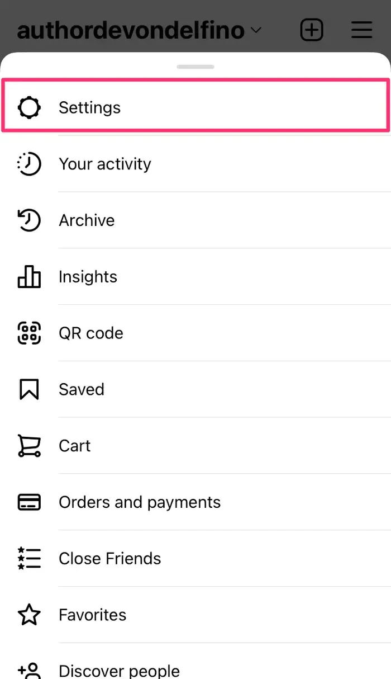Open the Close Friends list
This screenshot has height=679, width=391.
[110, 558]
